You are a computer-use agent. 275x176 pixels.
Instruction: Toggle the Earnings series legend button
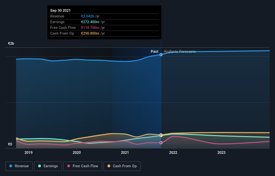pos(48,166)
